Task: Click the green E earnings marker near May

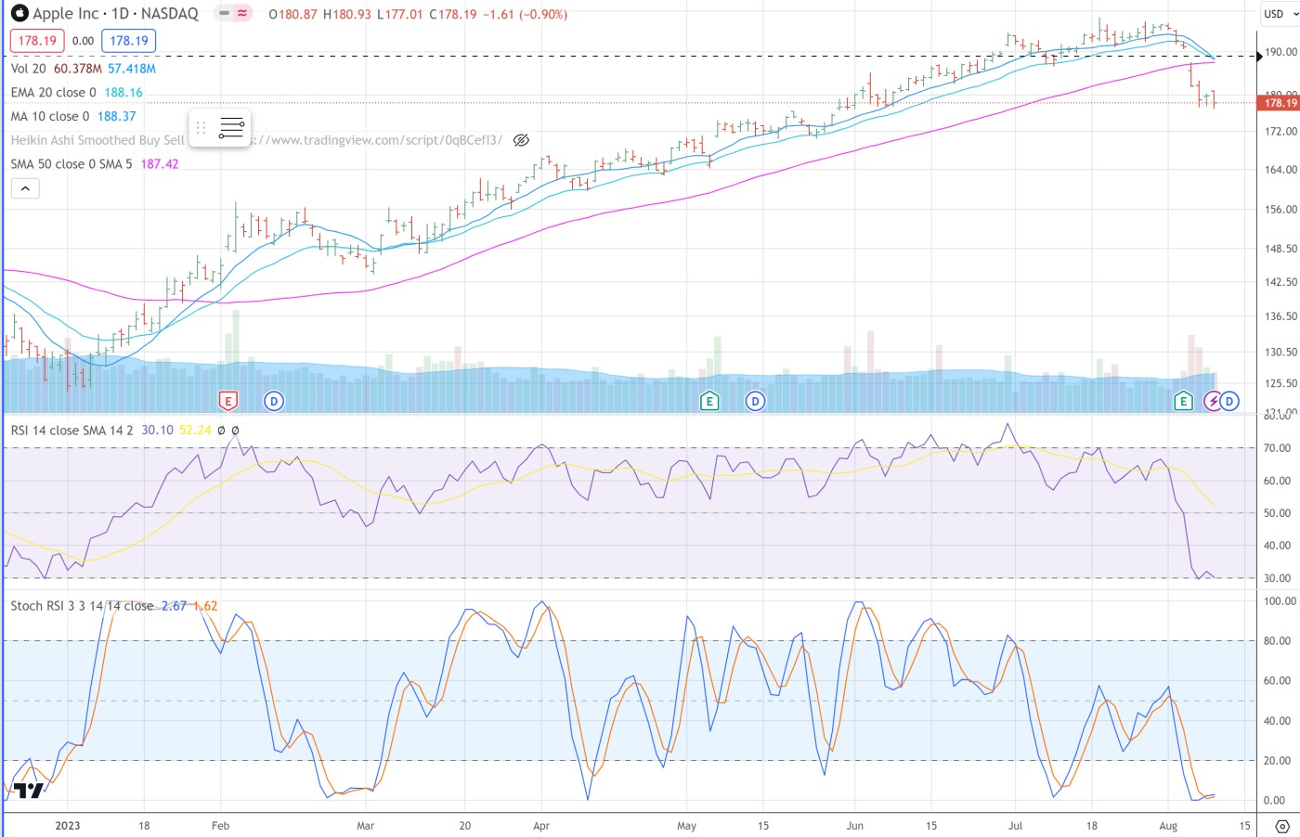Action: point(709,401)
